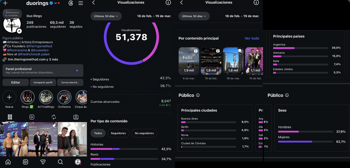Viewport: 350px width, 168px height.
Task: Select the Seguidores filter chip
Action: point(118,133)
